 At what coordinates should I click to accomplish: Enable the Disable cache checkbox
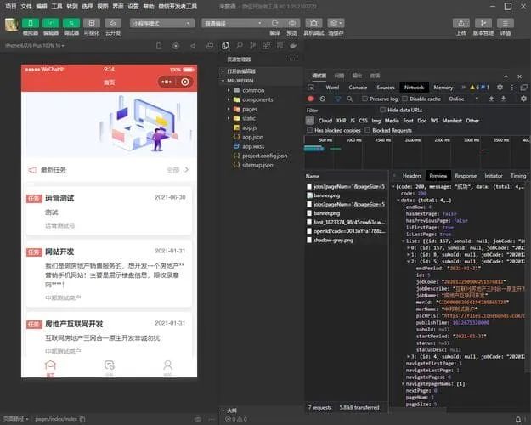pos(404,99)
